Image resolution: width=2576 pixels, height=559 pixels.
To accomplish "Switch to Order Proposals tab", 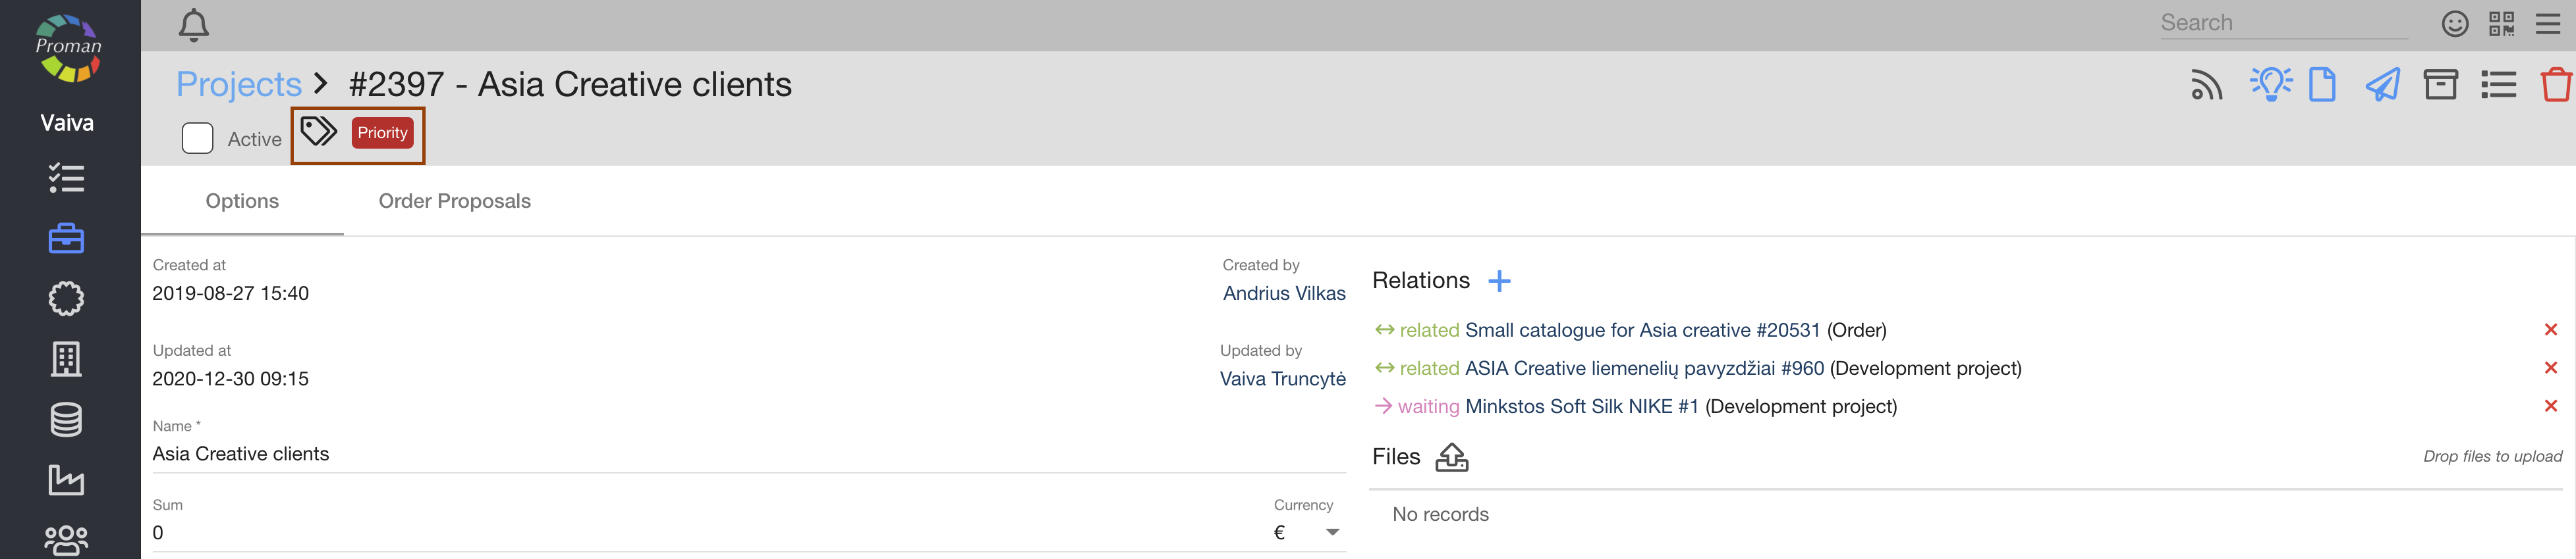I will [x=454, y=202].
